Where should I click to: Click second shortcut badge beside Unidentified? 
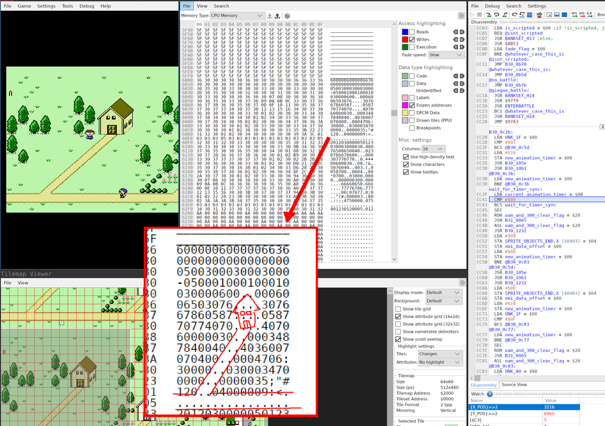tap(462, 90)
